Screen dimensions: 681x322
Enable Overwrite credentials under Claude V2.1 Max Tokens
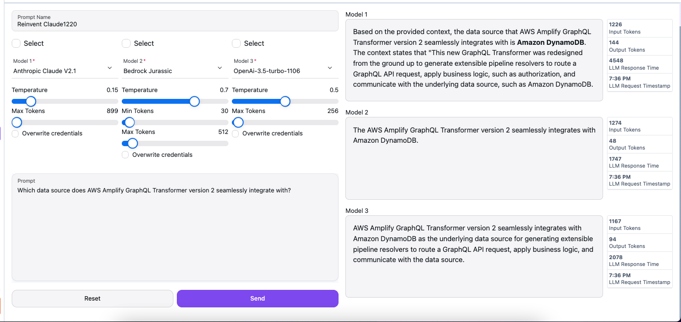[15, 133]
